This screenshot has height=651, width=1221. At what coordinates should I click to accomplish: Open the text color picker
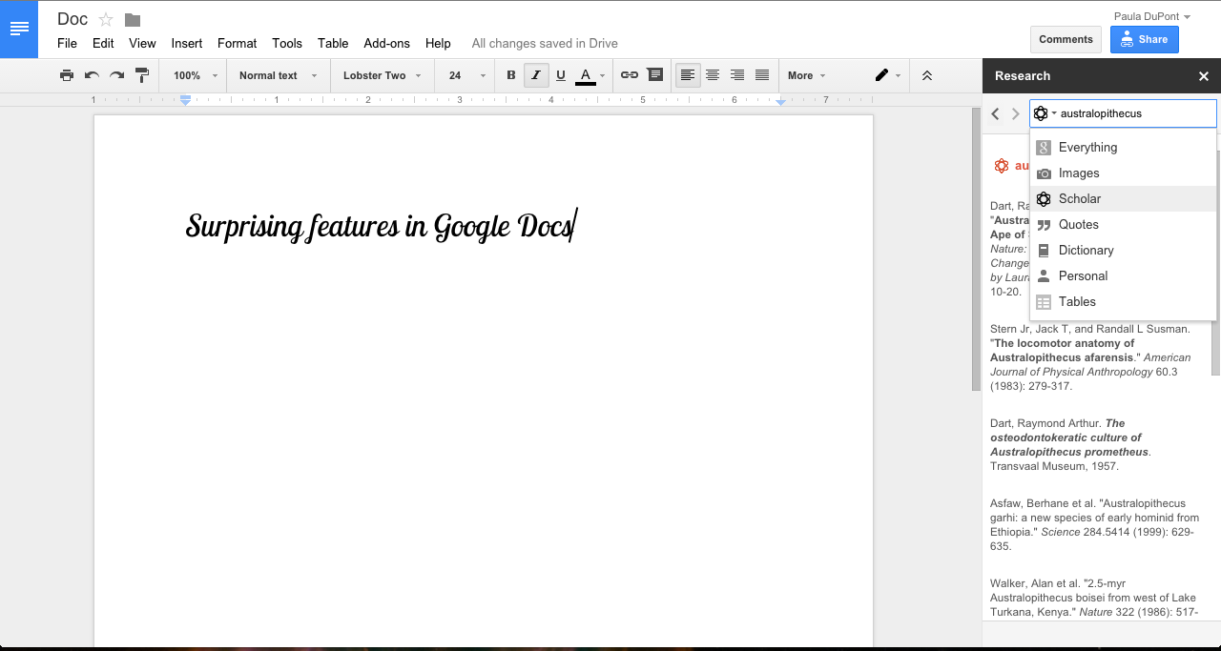(x=588, y=75)
